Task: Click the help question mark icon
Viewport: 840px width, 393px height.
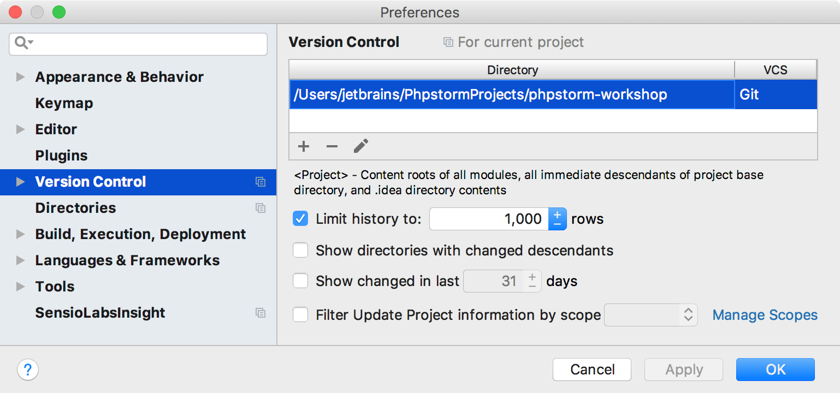Action: pyautogui.click(x=28, y=370)
